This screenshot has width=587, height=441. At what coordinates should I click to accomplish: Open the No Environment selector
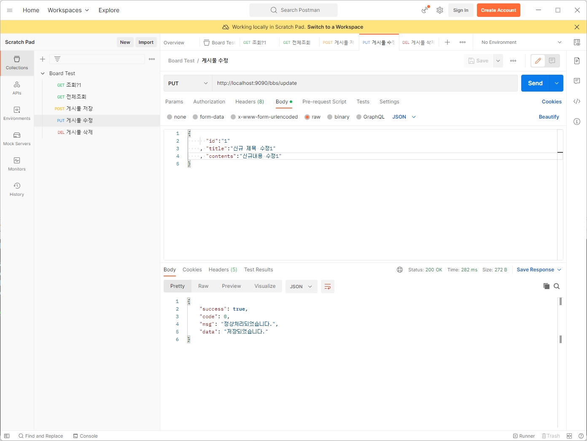tap(521, 42)
